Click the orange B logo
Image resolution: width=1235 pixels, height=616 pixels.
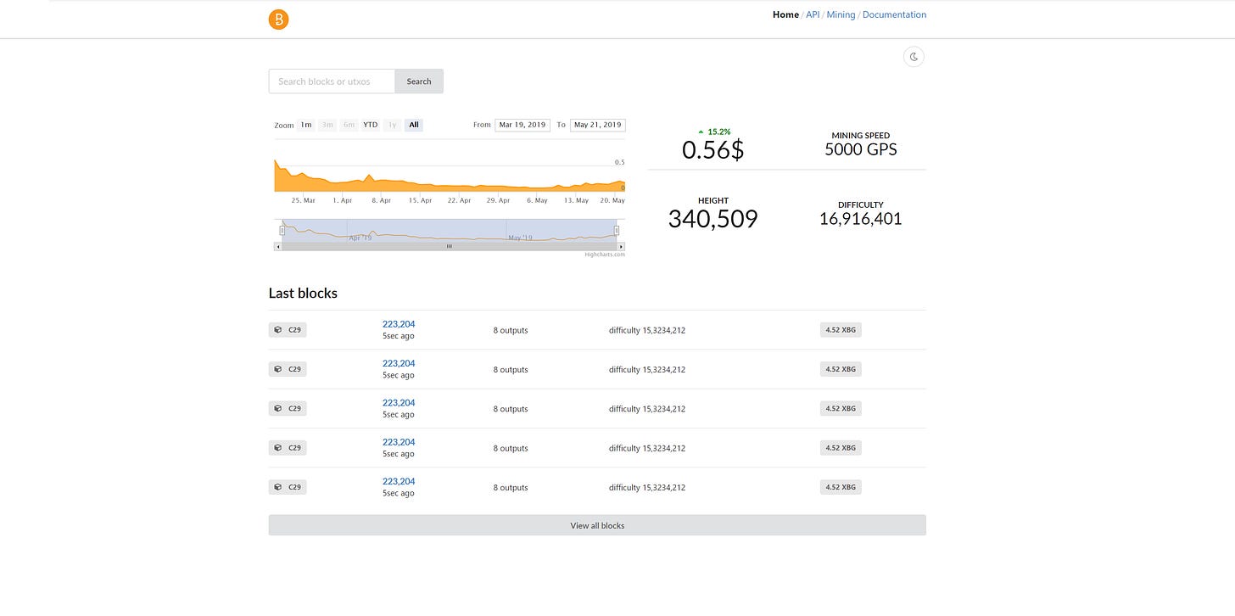[278, 19]
